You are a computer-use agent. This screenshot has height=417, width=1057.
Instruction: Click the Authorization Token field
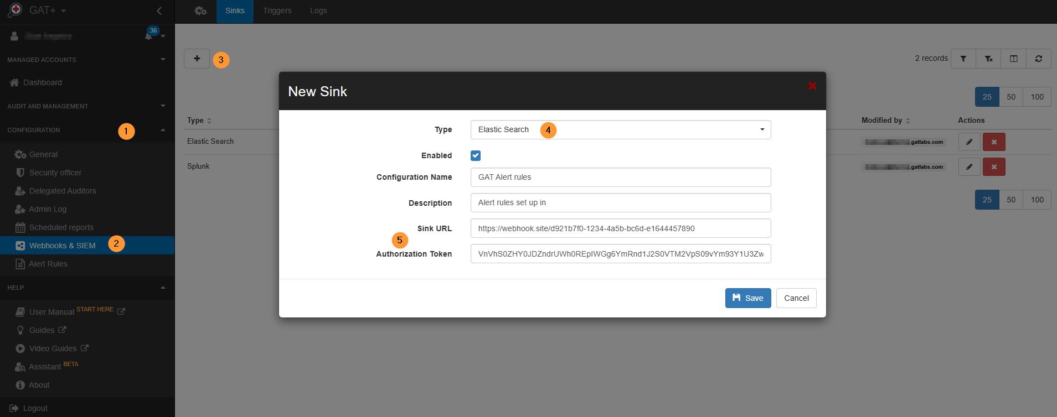click(621, 254)
